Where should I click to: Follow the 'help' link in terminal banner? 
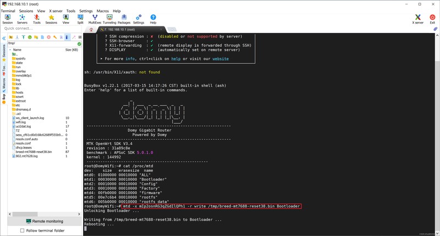[176, 59]
